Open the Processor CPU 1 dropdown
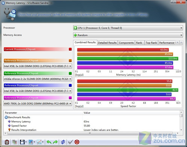 point(128,28)
